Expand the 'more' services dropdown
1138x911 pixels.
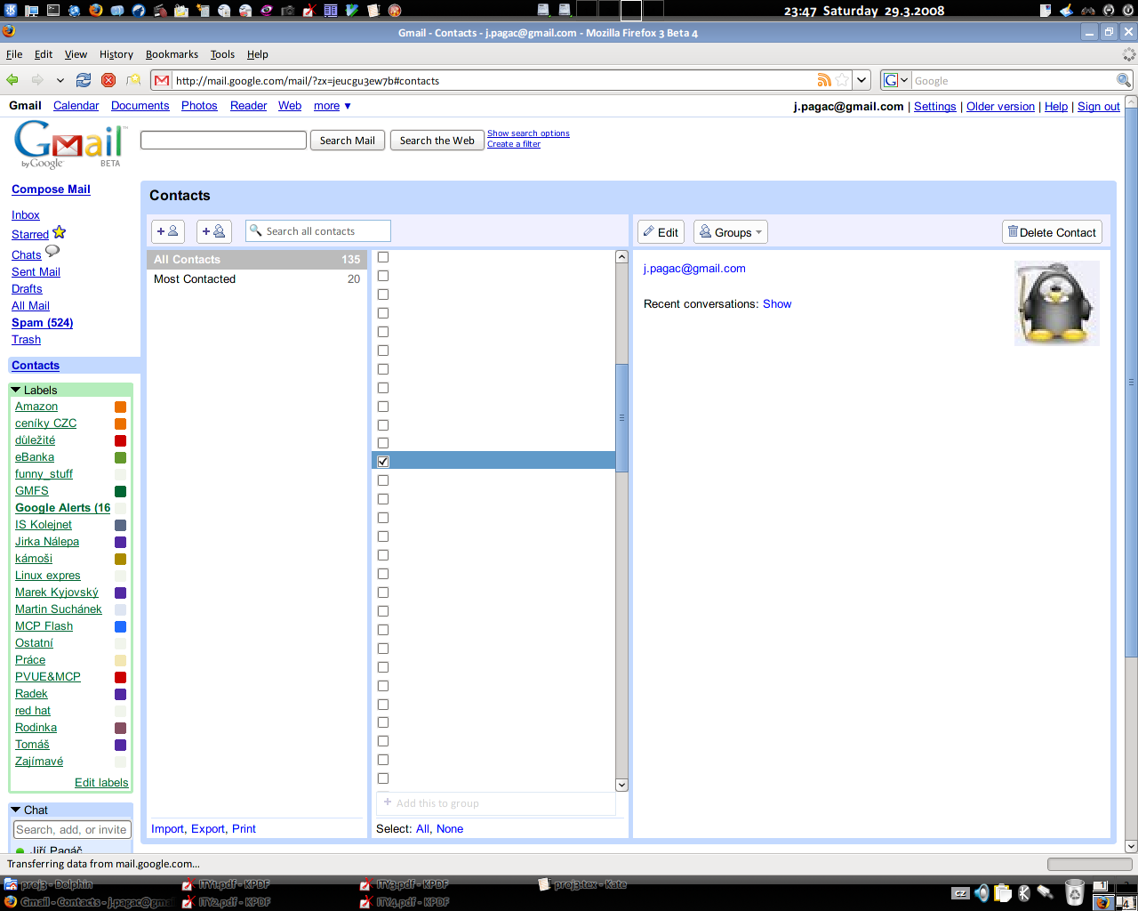coord(333,106)
